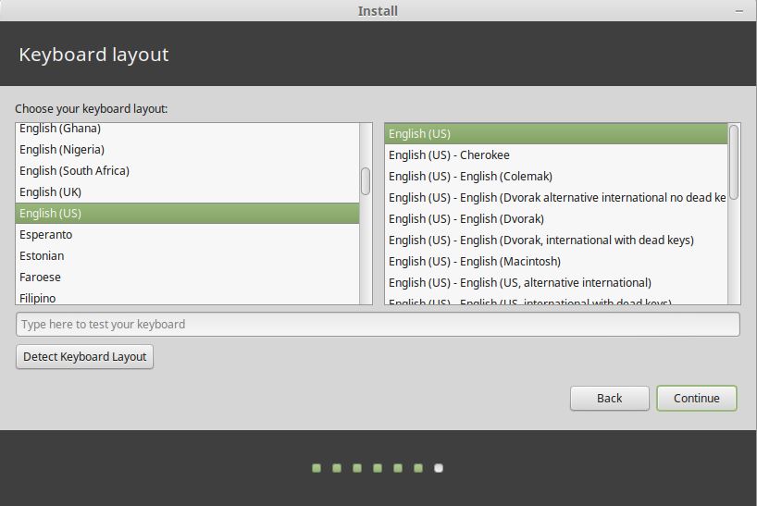The width and height of the screenshot is (757, 506).
Task: Select Faroese from the language list
Action: tap(40, 278)
